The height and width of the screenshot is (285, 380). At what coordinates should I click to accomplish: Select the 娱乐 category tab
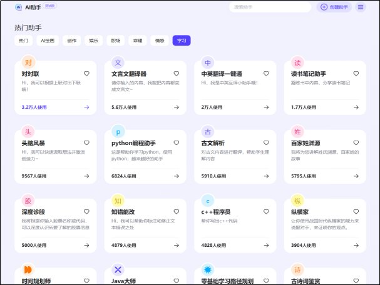93,41
